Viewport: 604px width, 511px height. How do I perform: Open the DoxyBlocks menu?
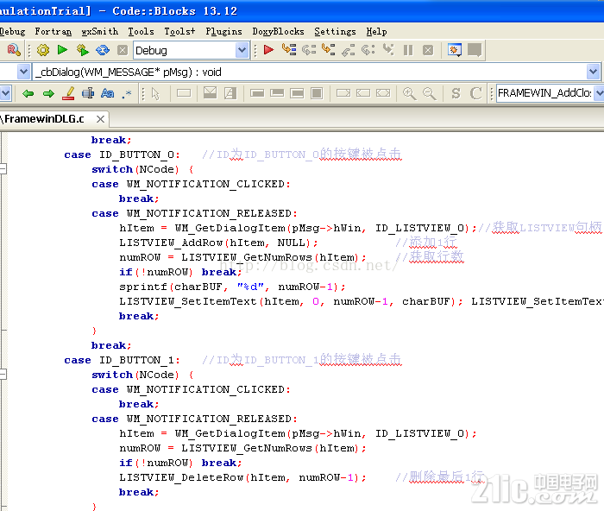click(x=278, y=32)
